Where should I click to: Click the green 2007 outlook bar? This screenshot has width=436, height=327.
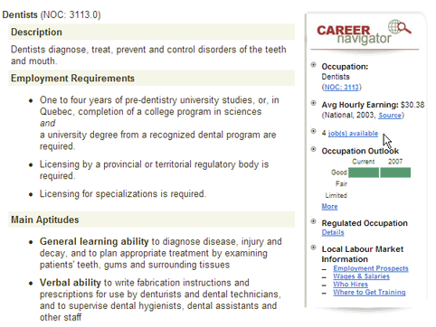click(395, 173)
